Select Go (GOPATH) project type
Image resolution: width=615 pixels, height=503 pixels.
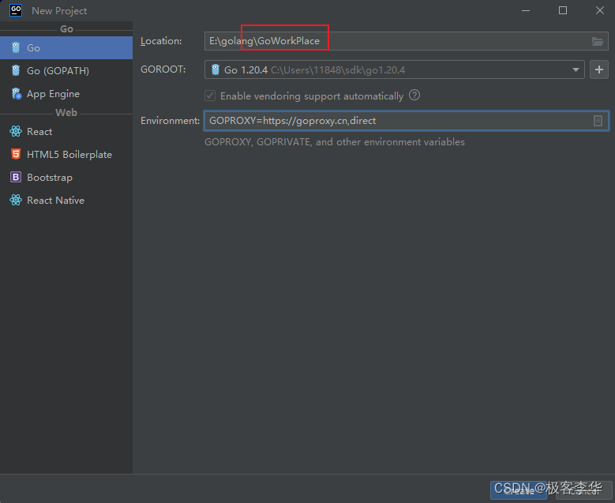click(66, 70)
